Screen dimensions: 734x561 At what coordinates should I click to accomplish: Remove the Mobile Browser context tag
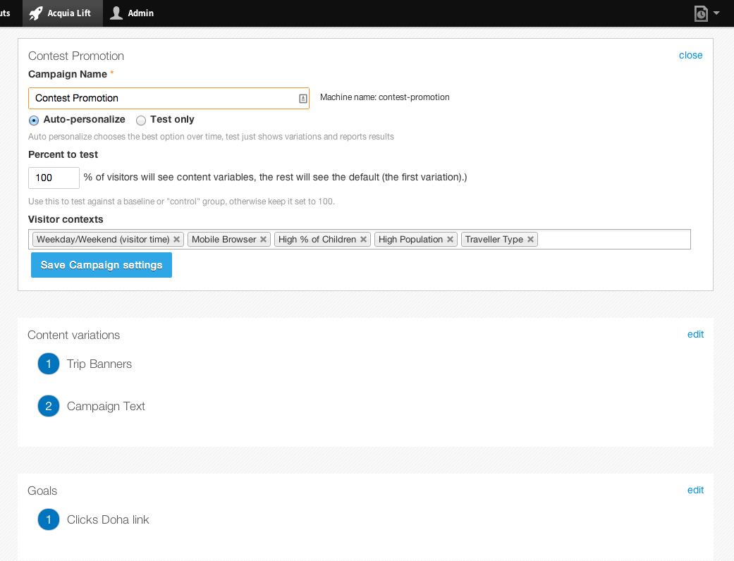(x=264, y=240)
